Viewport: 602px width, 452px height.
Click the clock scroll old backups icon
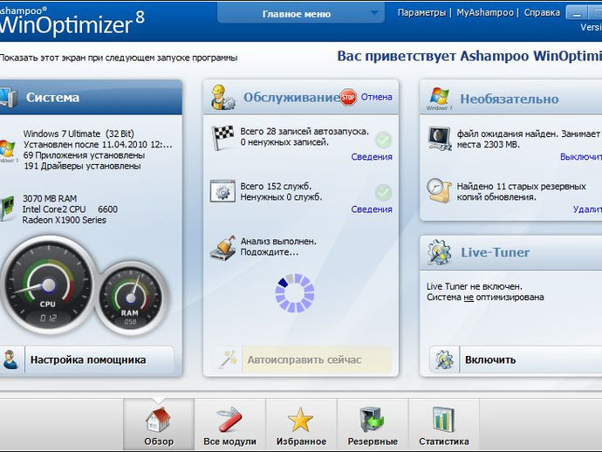tap(439, 190)
